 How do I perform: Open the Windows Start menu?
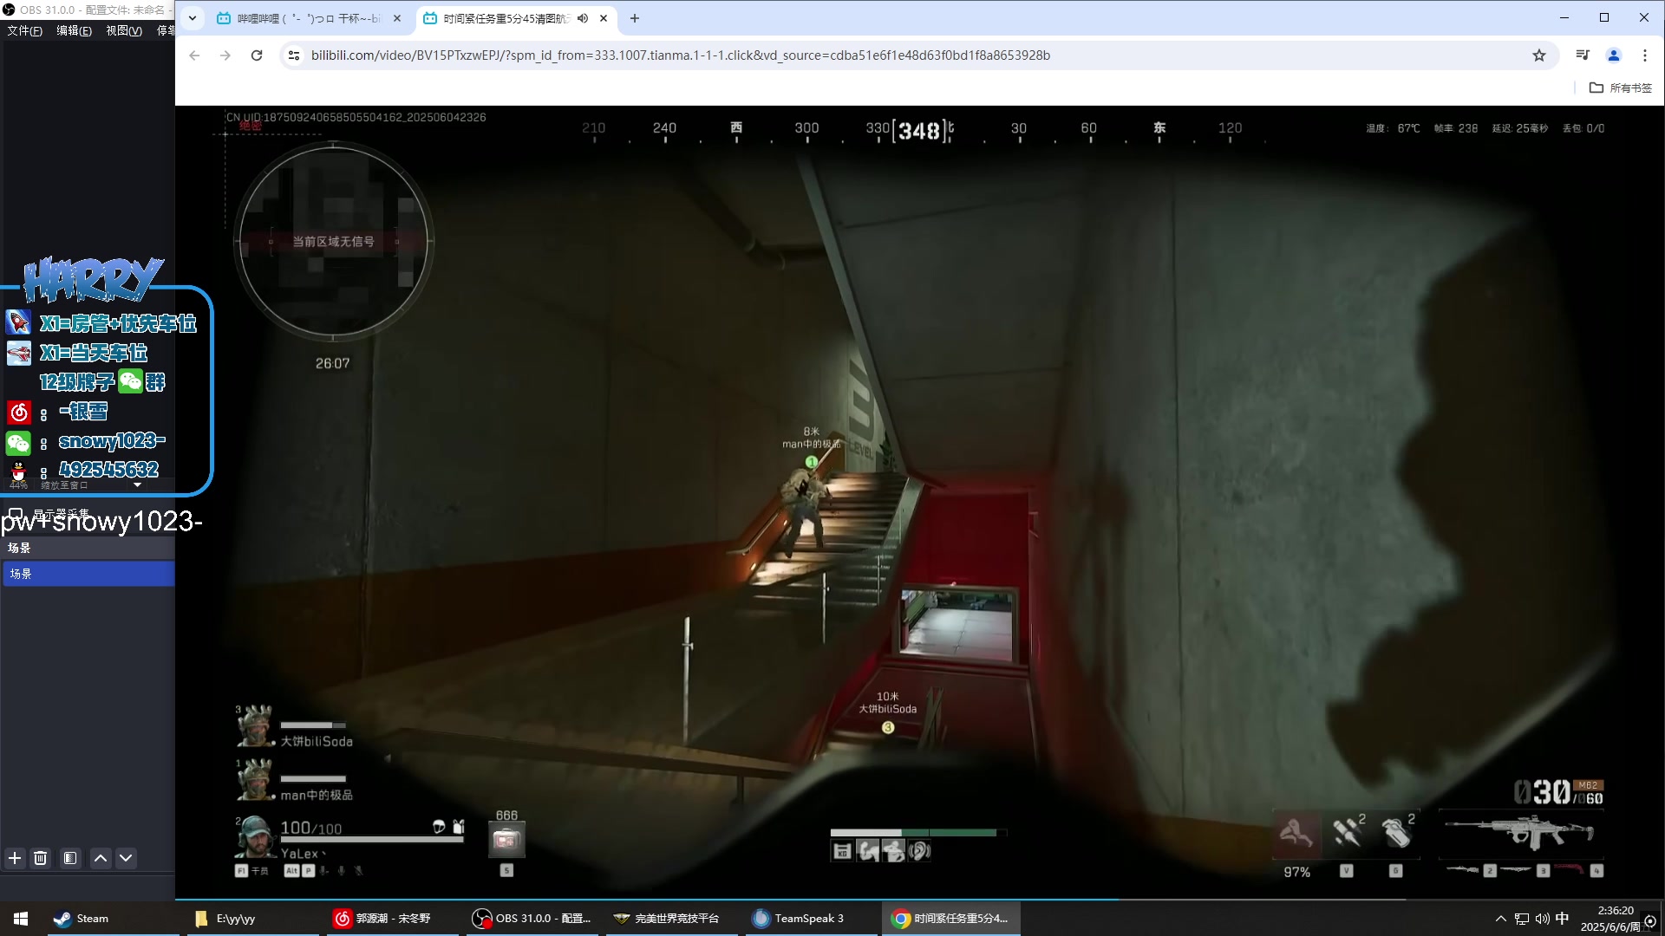click(x=21, y=919)
